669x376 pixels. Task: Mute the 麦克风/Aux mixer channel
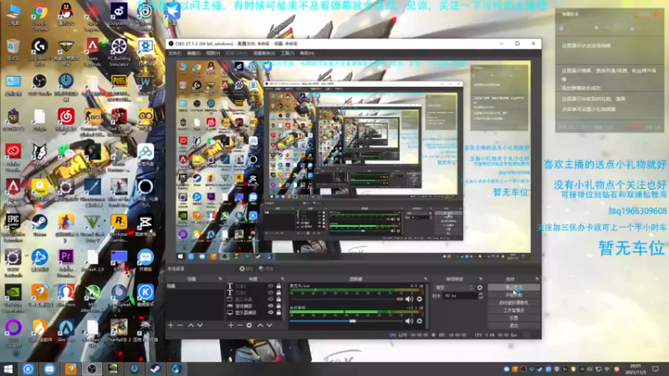click(x=409, y=299)
